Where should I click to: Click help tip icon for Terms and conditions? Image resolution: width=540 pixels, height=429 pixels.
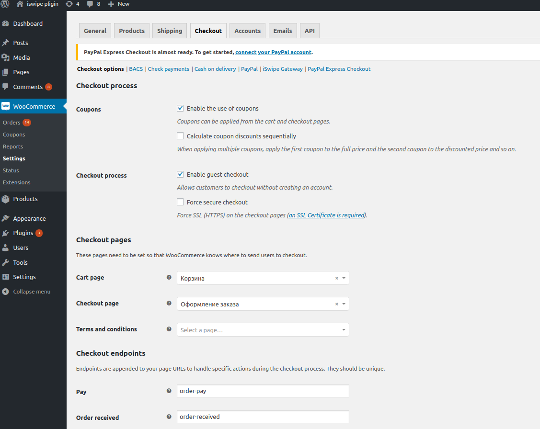point(169,329)
